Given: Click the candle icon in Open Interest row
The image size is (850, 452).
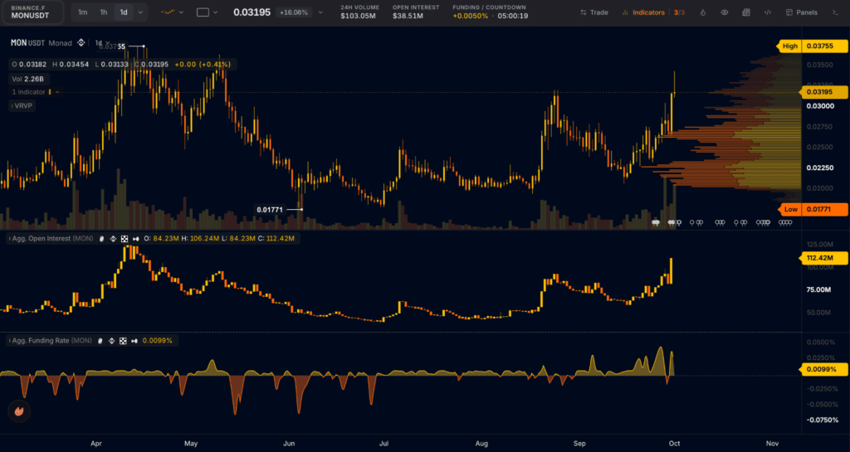Looking at the screenshot, I should tap(135, 238).
